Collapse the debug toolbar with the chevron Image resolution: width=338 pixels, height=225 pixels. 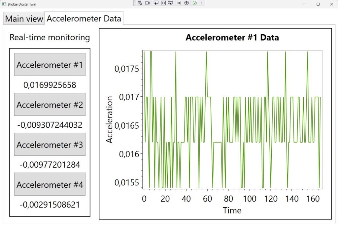pos(201,3)
